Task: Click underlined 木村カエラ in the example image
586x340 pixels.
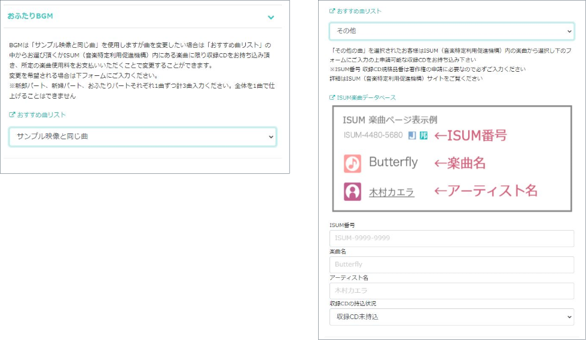Action: [x=391, y=192]
